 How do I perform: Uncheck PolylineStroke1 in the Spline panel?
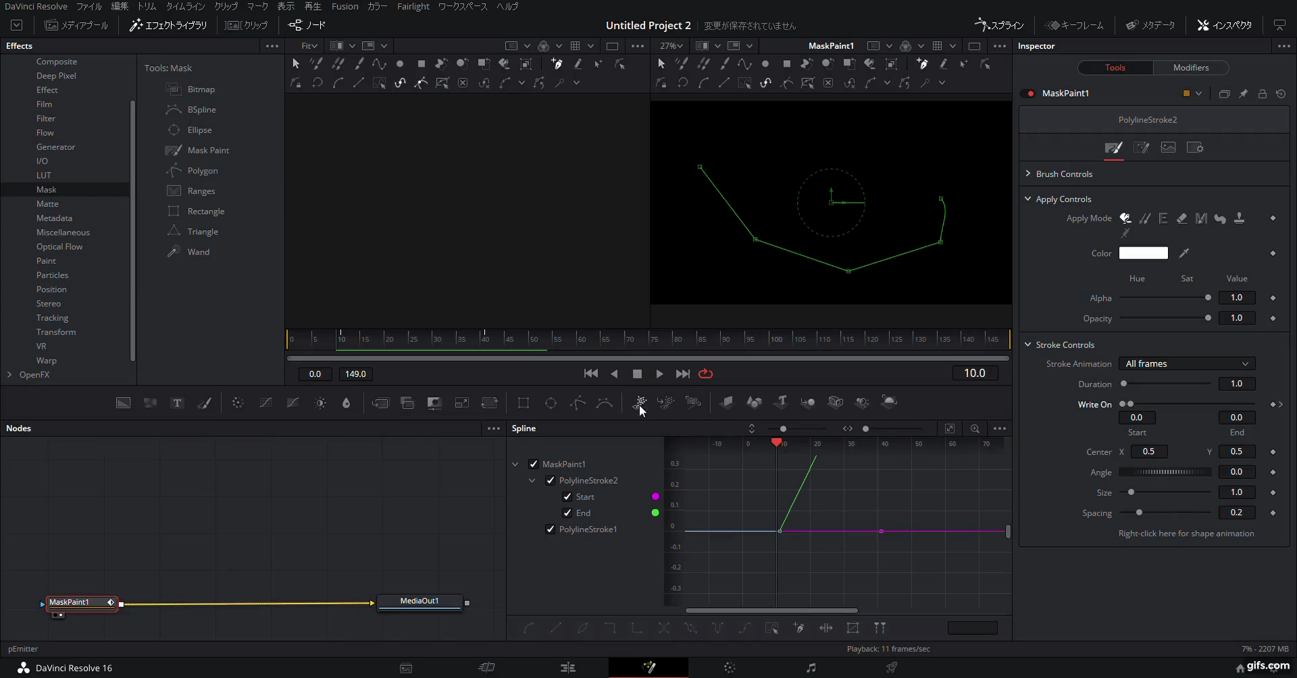coord(551,529)
